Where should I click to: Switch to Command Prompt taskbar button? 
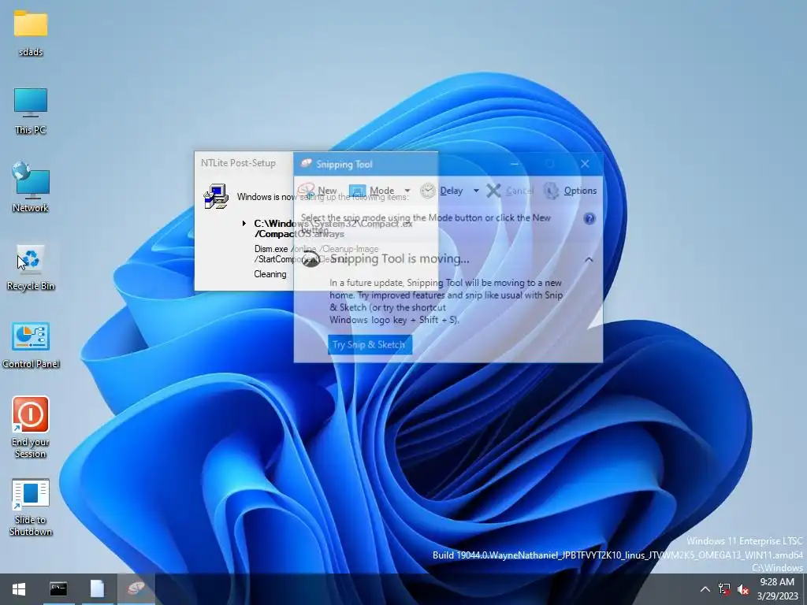coord(58,589)
